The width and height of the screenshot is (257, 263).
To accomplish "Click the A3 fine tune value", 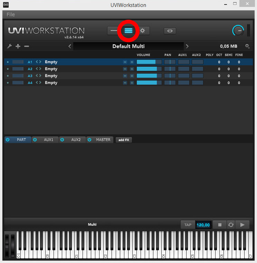I will [x=239, y=76].
